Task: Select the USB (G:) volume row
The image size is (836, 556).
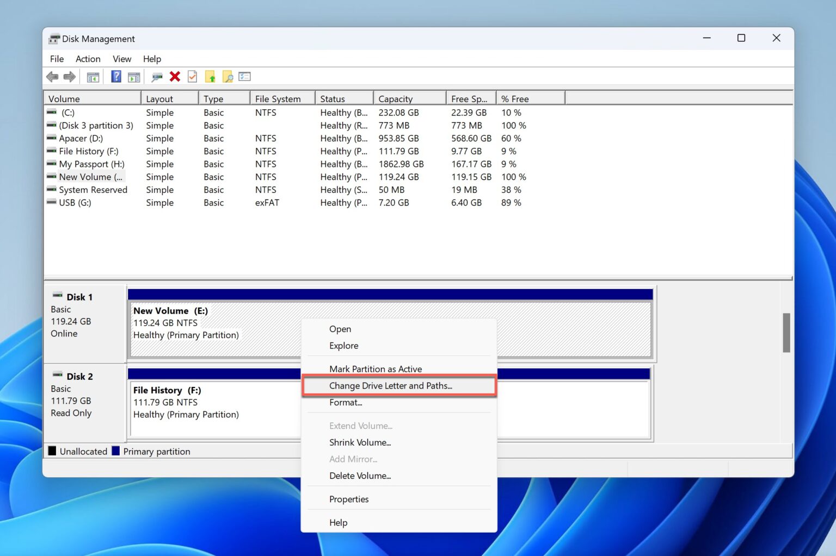Action: (75, 203)
